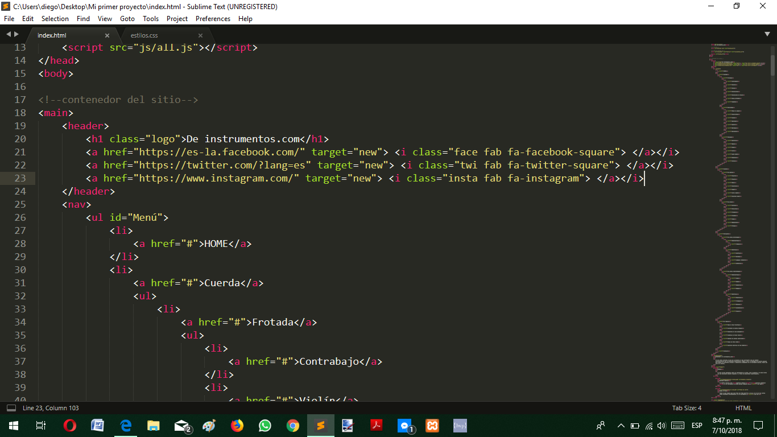Open the volume control in system tray
The width and height of the screenshot is (777, 437).
tap(661, 426)
